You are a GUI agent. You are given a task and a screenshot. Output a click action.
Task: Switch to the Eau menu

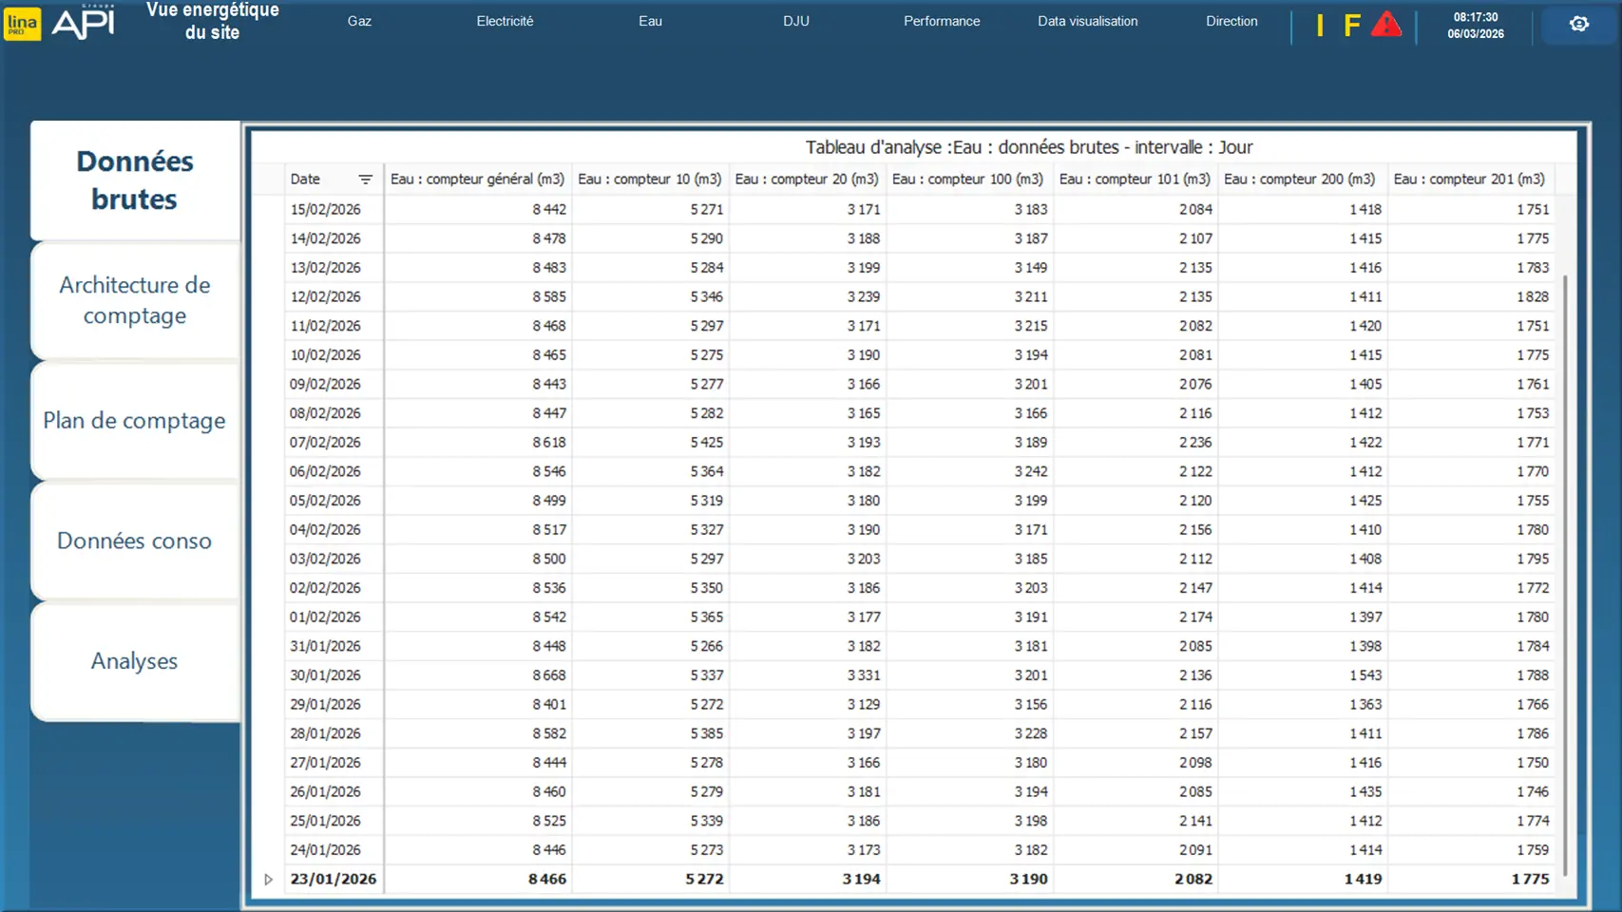[650, 21]
